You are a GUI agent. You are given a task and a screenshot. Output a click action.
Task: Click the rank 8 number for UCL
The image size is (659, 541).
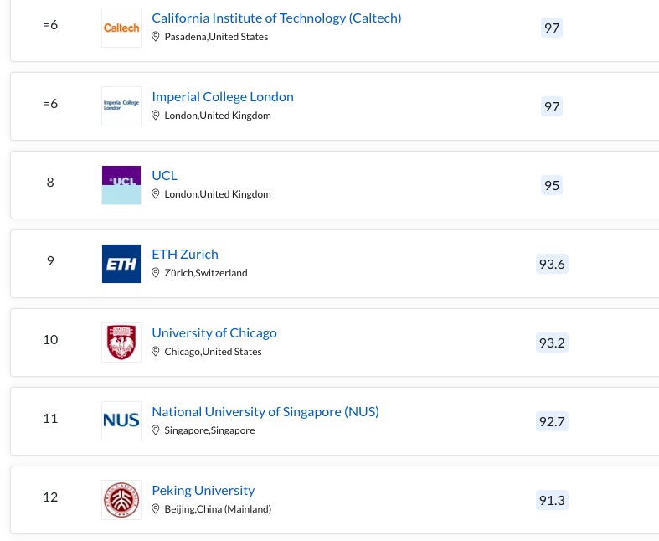pos(50,183)
